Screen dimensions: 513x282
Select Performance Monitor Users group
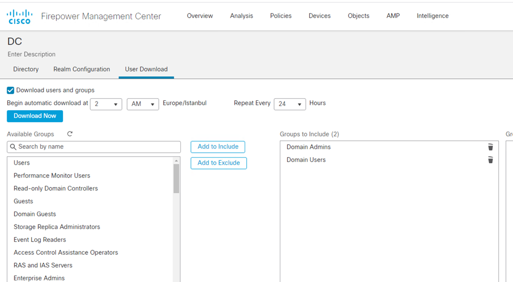(90, 176)
